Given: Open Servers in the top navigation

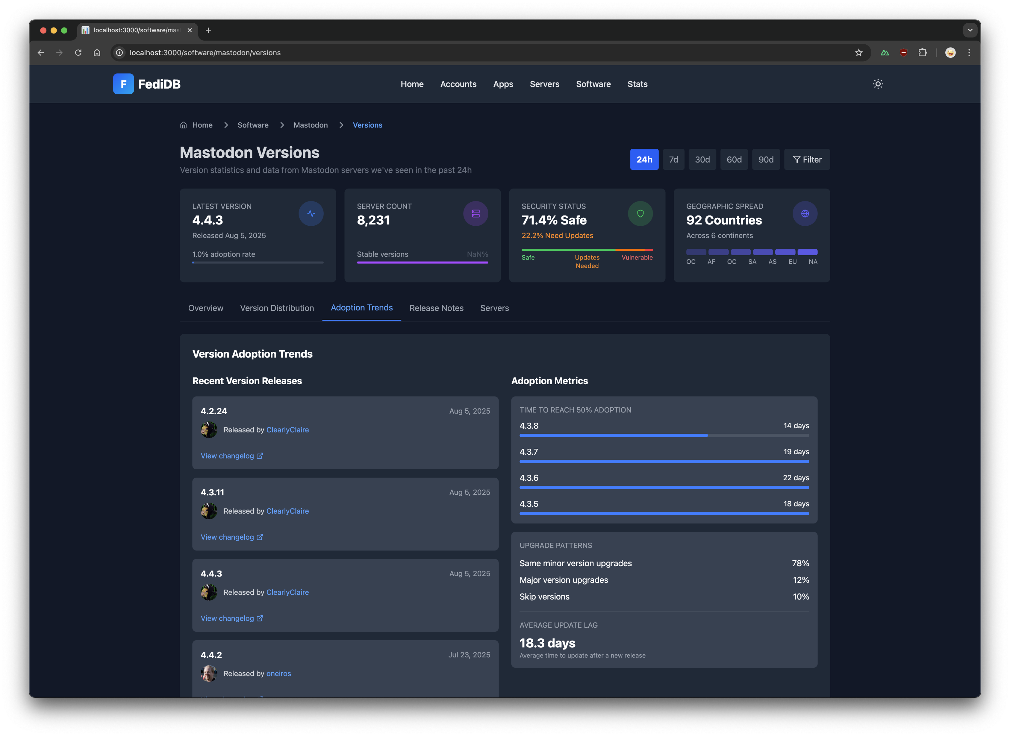Looking at the screenshot, I should [x=544, y=84].
